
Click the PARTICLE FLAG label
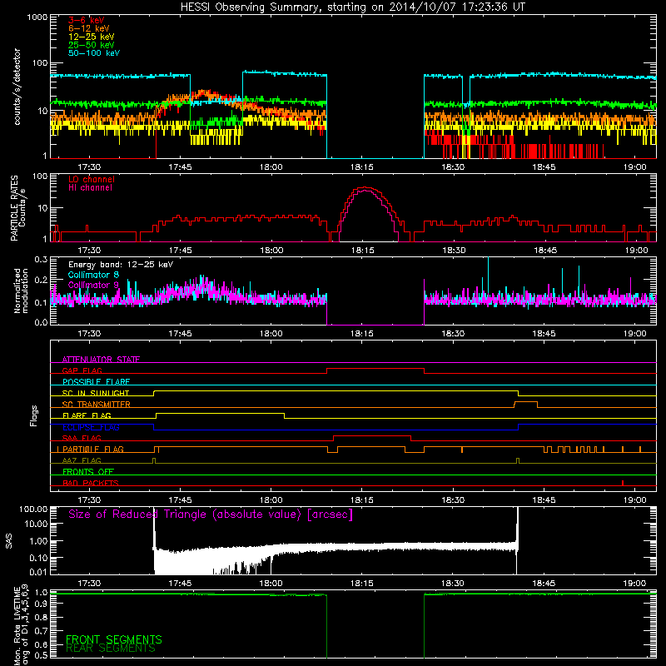coord(93,450)
